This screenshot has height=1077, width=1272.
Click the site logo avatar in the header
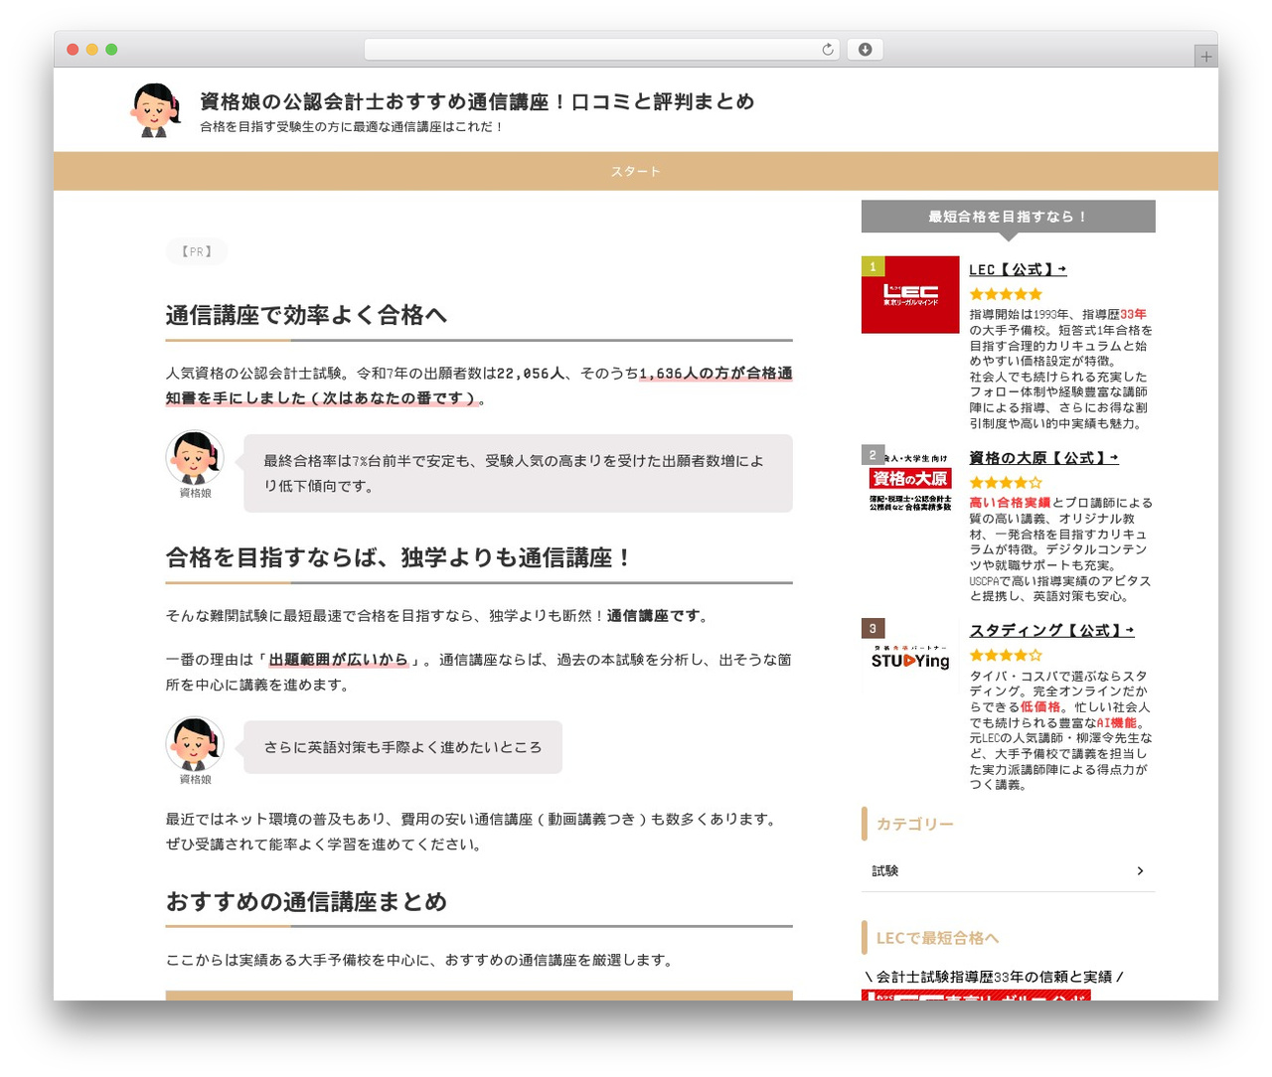[155, 110]
